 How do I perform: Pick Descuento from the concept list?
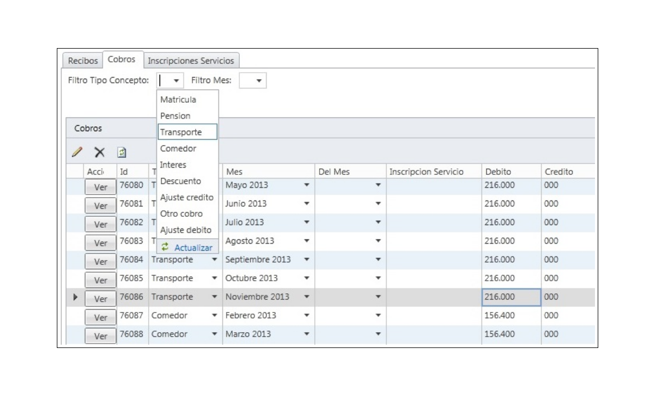(x=187, y=181)
